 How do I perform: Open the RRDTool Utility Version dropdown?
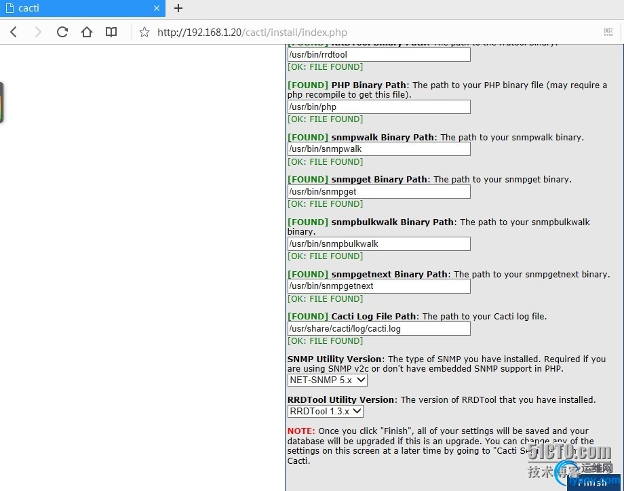pos(325,411)
